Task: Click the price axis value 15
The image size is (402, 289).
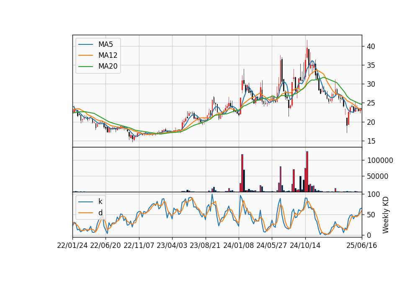Action: click(371, 141)
